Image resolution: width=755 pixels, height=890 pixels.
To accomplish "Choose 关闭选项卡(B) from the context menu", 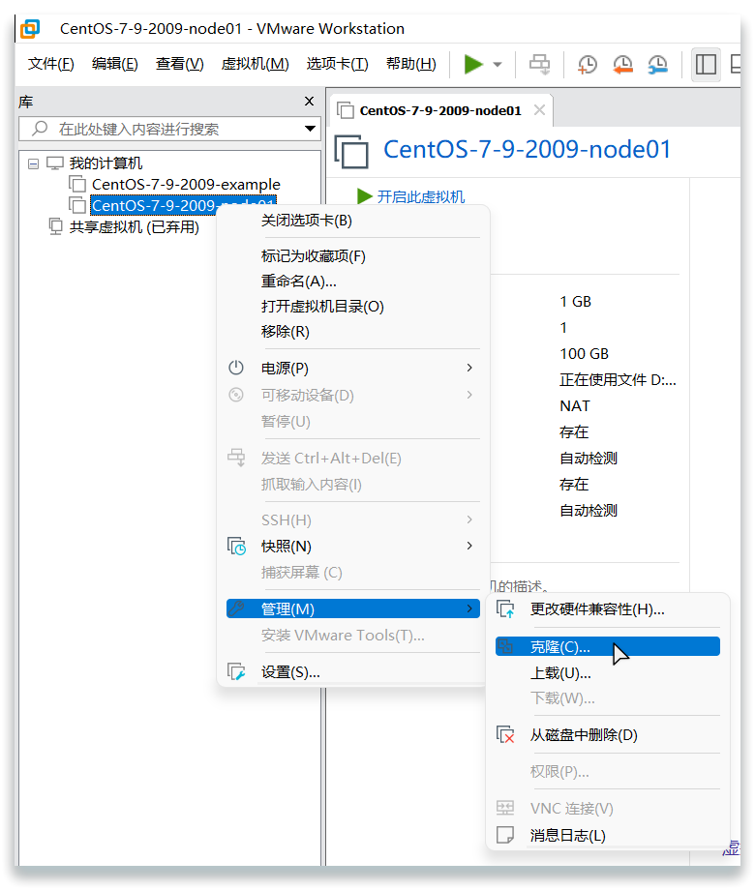I will [x=352, y=221].
